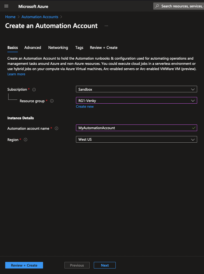
Task: Open the Learn more link
Action: [16, 74]
